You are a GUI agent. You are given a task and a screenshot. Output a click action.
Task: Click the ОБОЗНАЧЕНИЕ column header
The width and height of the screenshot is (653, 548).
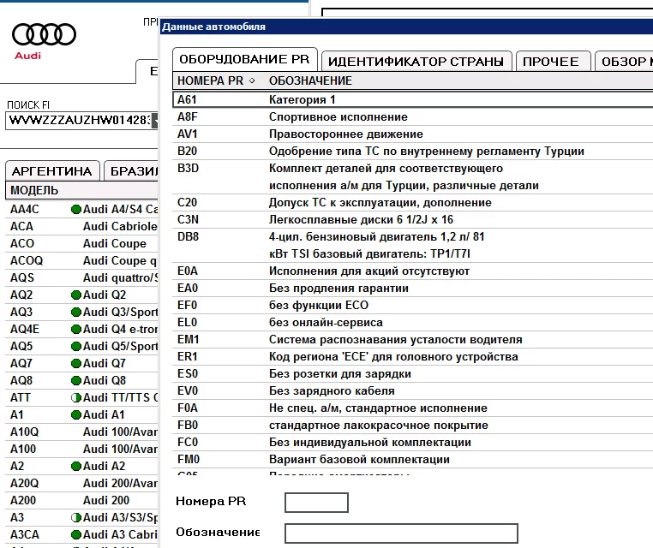click(310, 80)
